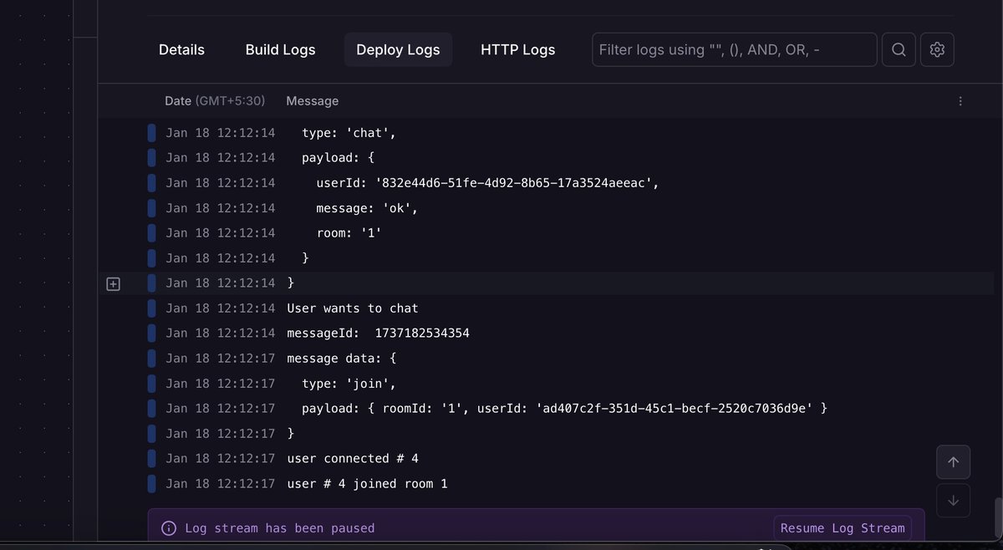This screenshot has height=550, width=1003.
Task: Jump to bottom with down arrow button
Action: [953, 501]
